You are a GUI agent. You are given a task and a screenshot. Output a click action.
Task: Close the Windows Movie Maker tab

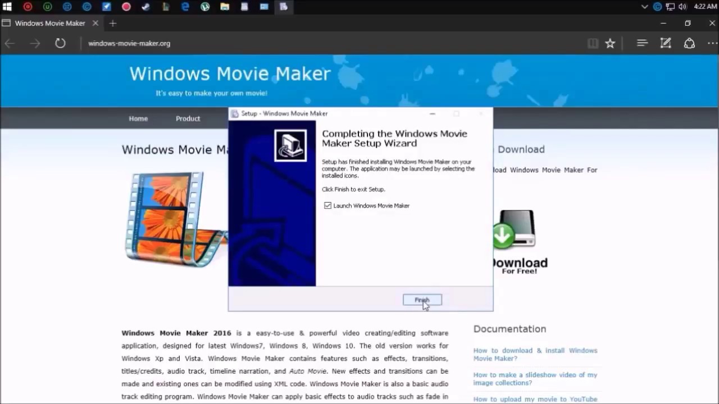pos(95,23)
